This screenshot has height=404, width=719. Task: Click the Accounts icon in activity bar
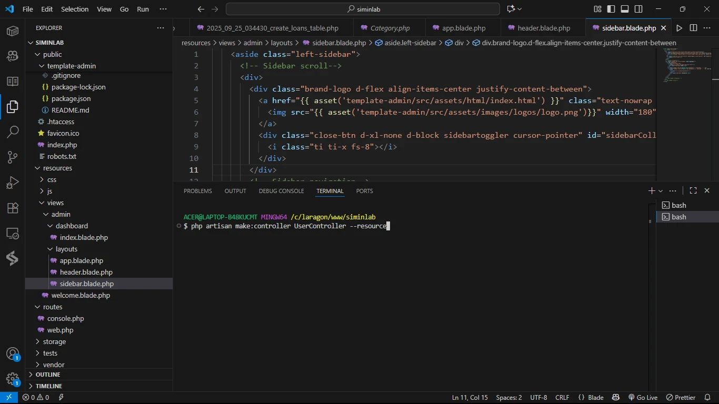[x=13, y=354]
